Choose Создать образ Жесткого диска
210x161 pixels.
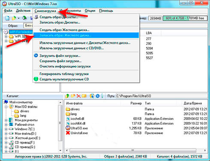click(x=86, y=30)
